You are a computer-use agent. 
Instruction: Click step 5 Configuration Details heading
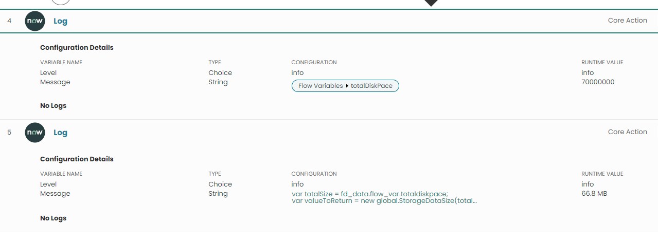(77, 159)
